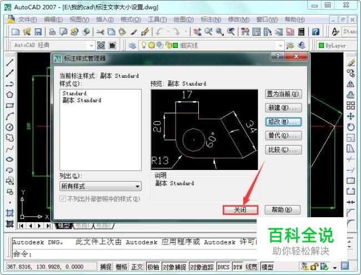Select the Rotate modify tool

(350, 127)
